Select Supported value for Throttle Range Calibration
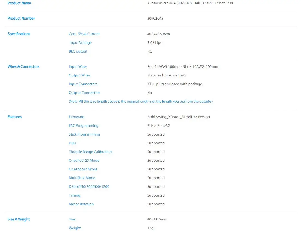Screen dimensions: 301x233 coord(156,152)
